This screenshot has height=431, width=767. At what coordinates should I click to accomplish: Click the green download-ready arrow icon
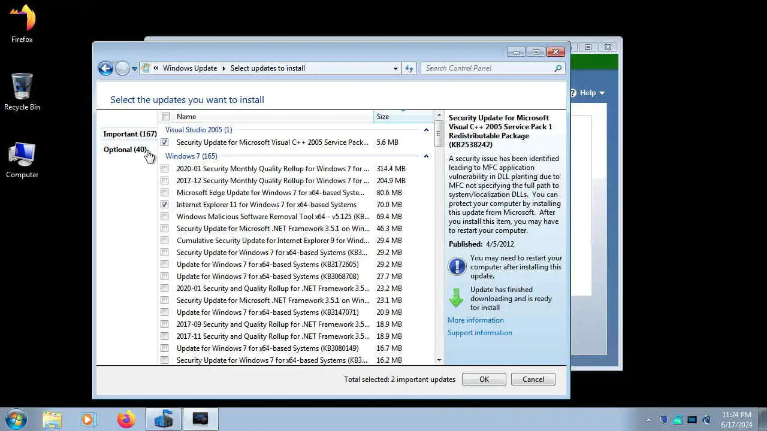[457, 298]
